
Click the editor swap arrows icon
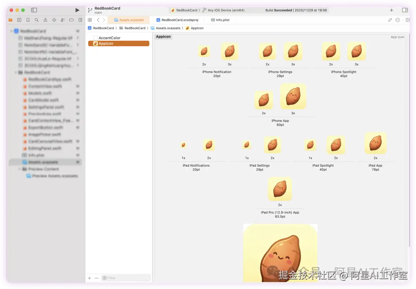pos(390,20)
